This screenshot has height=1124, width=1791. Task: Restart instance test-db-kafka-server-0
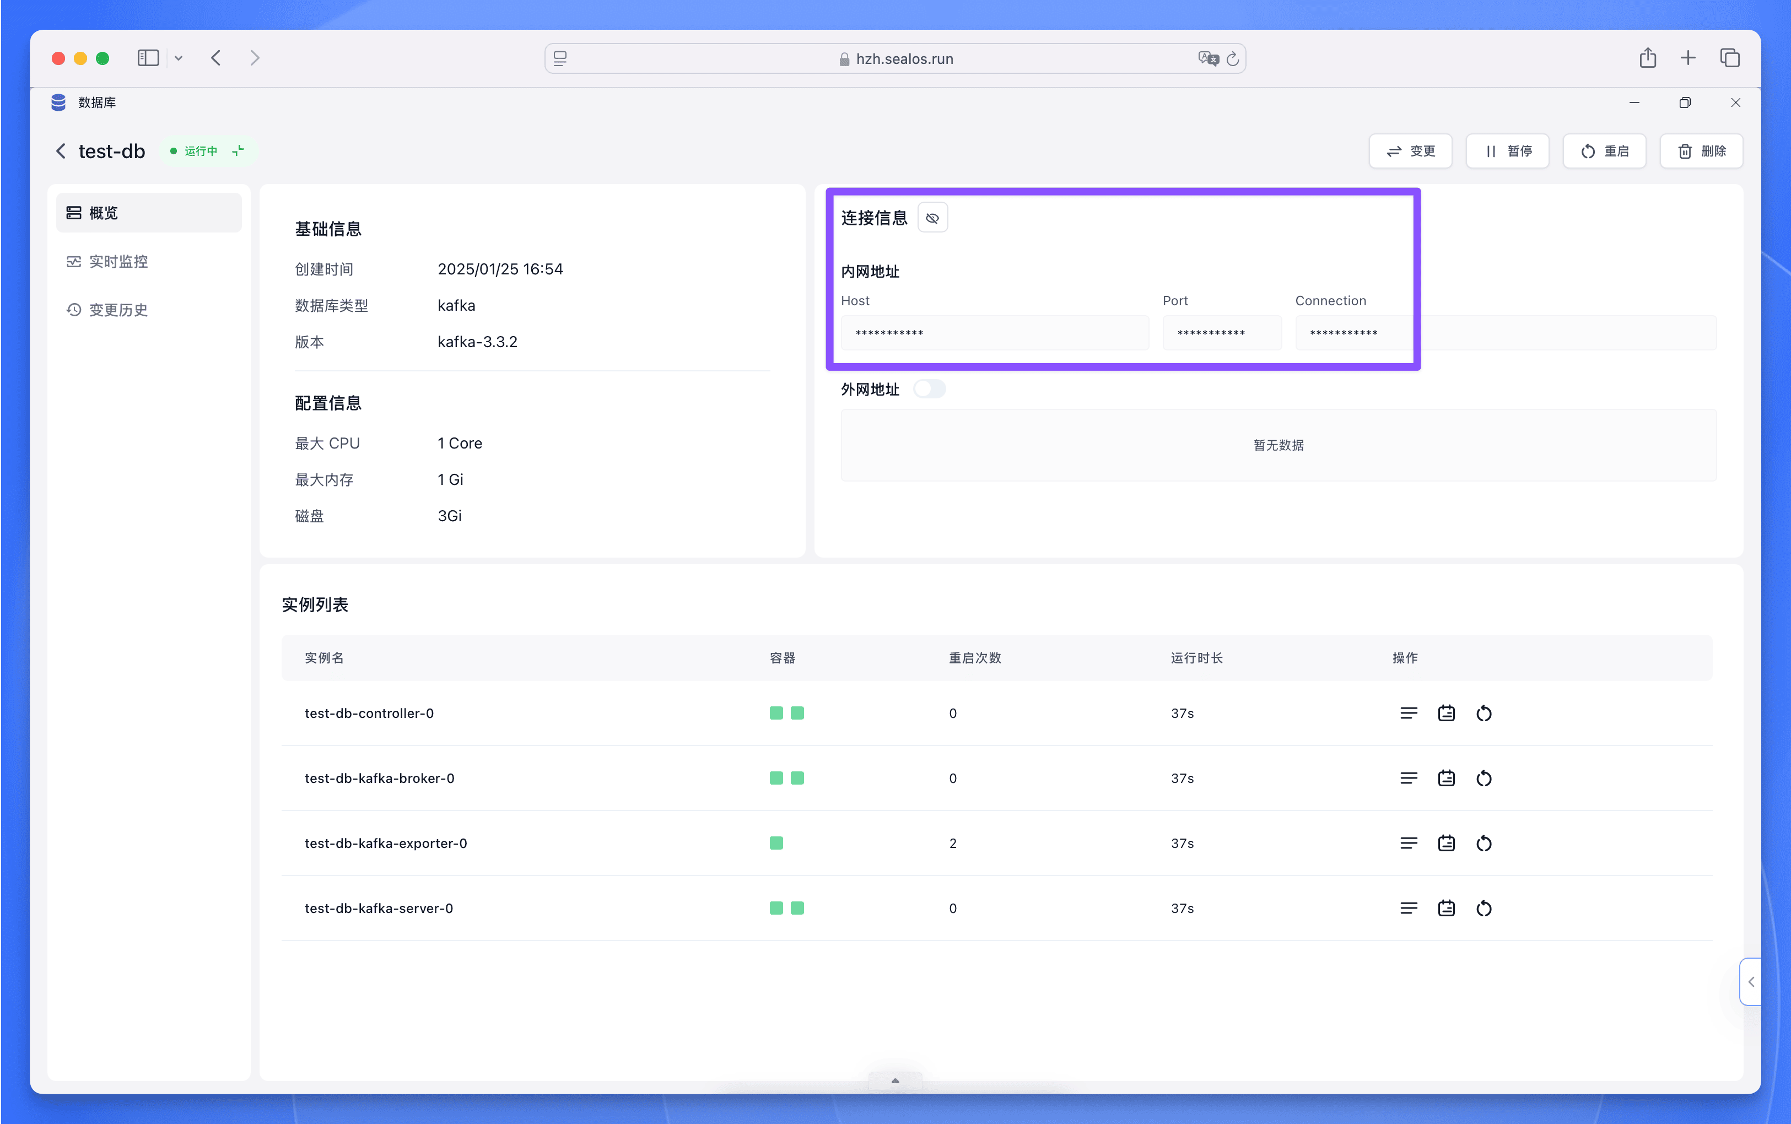[x=1484, y=909]
